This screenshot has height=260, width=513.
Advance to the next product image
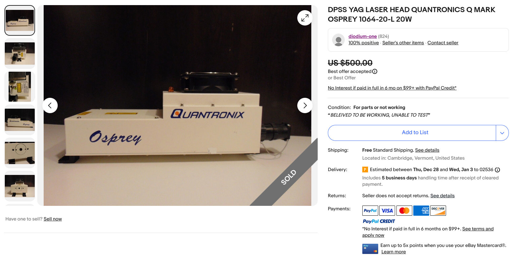305,105
